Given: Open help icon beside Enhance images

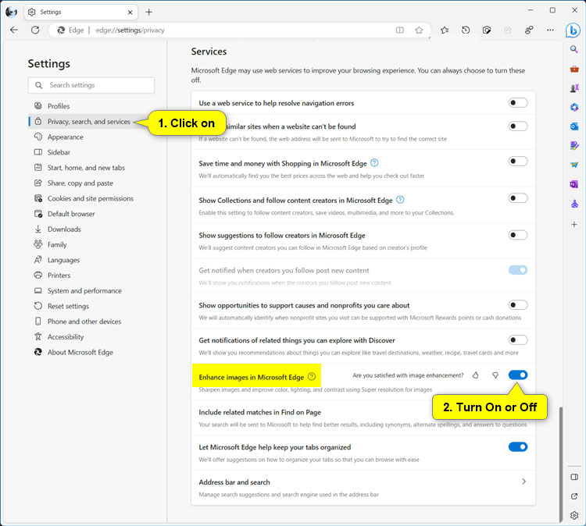Looking at the screenshot, I should pos(312,377).
